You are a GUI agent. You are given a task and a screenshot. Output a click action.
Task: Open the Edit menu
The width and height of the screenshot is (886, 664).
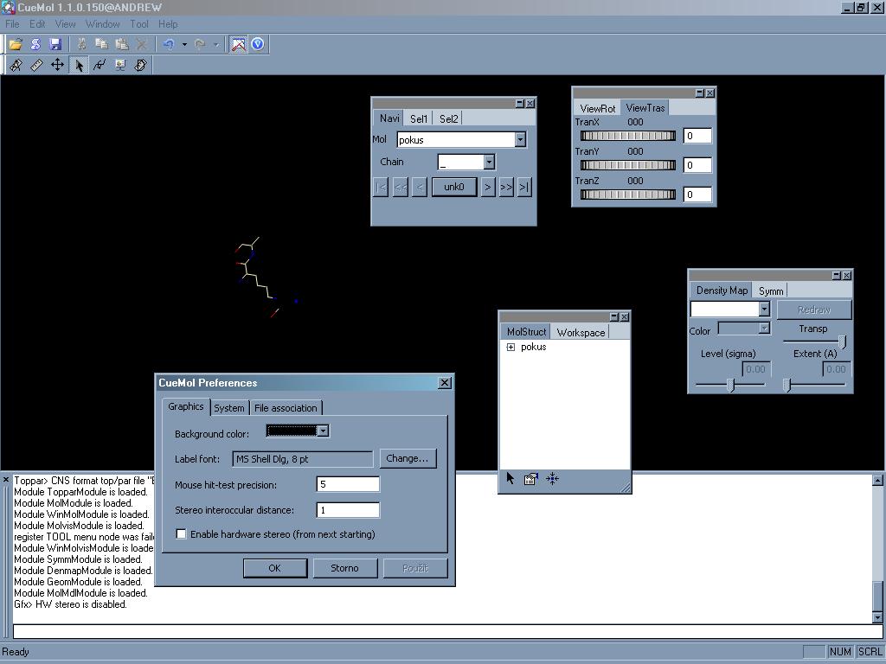(37, 24)
